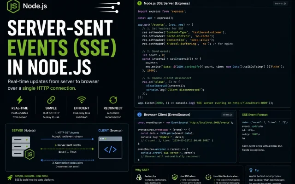The height and width of the screenshot is (184, 295).
Task: Click the clearInterval(interval) line
Action: pyautogui.click(x=166, y=86)
